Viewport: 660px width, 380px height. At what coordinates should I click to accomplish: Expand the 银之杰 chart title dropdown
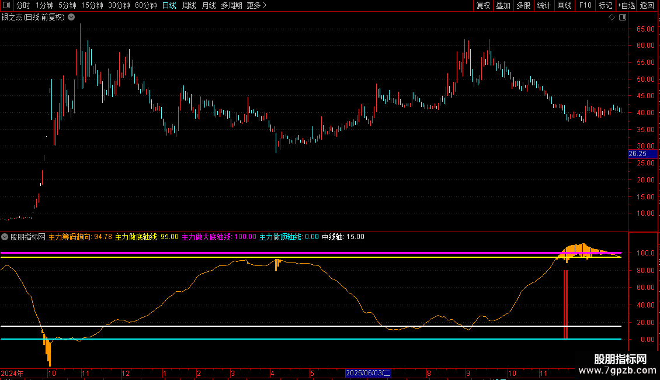(x=71, y=17)
